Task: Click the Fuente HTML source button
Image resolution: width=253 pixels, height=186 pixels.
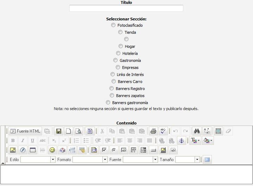Action: click(x=25, y=131)
